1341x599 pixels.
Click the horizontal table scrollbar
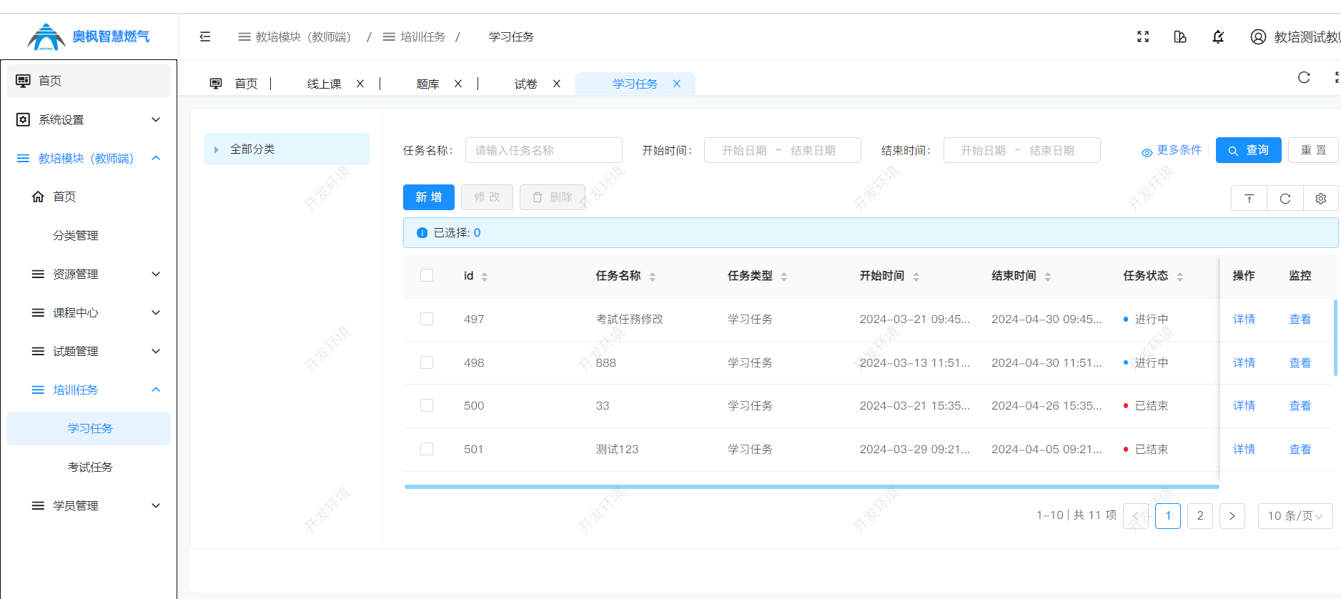coord(811,487)
